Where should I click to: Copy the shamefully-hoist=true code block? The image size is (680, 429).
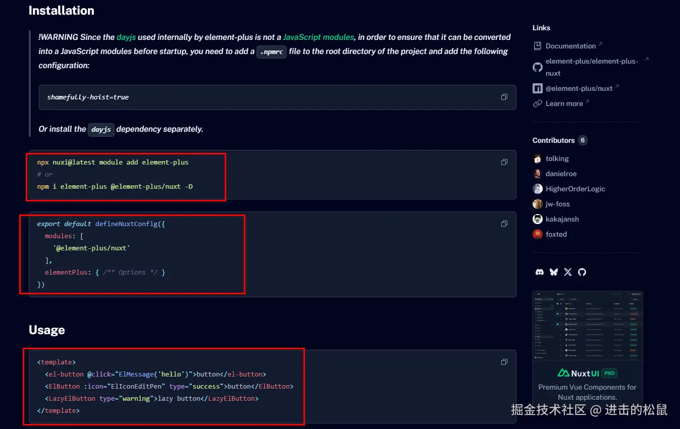pos(504,97)
